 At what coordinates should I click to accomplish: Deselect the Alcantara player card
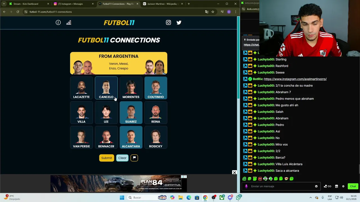pos(131,137)
